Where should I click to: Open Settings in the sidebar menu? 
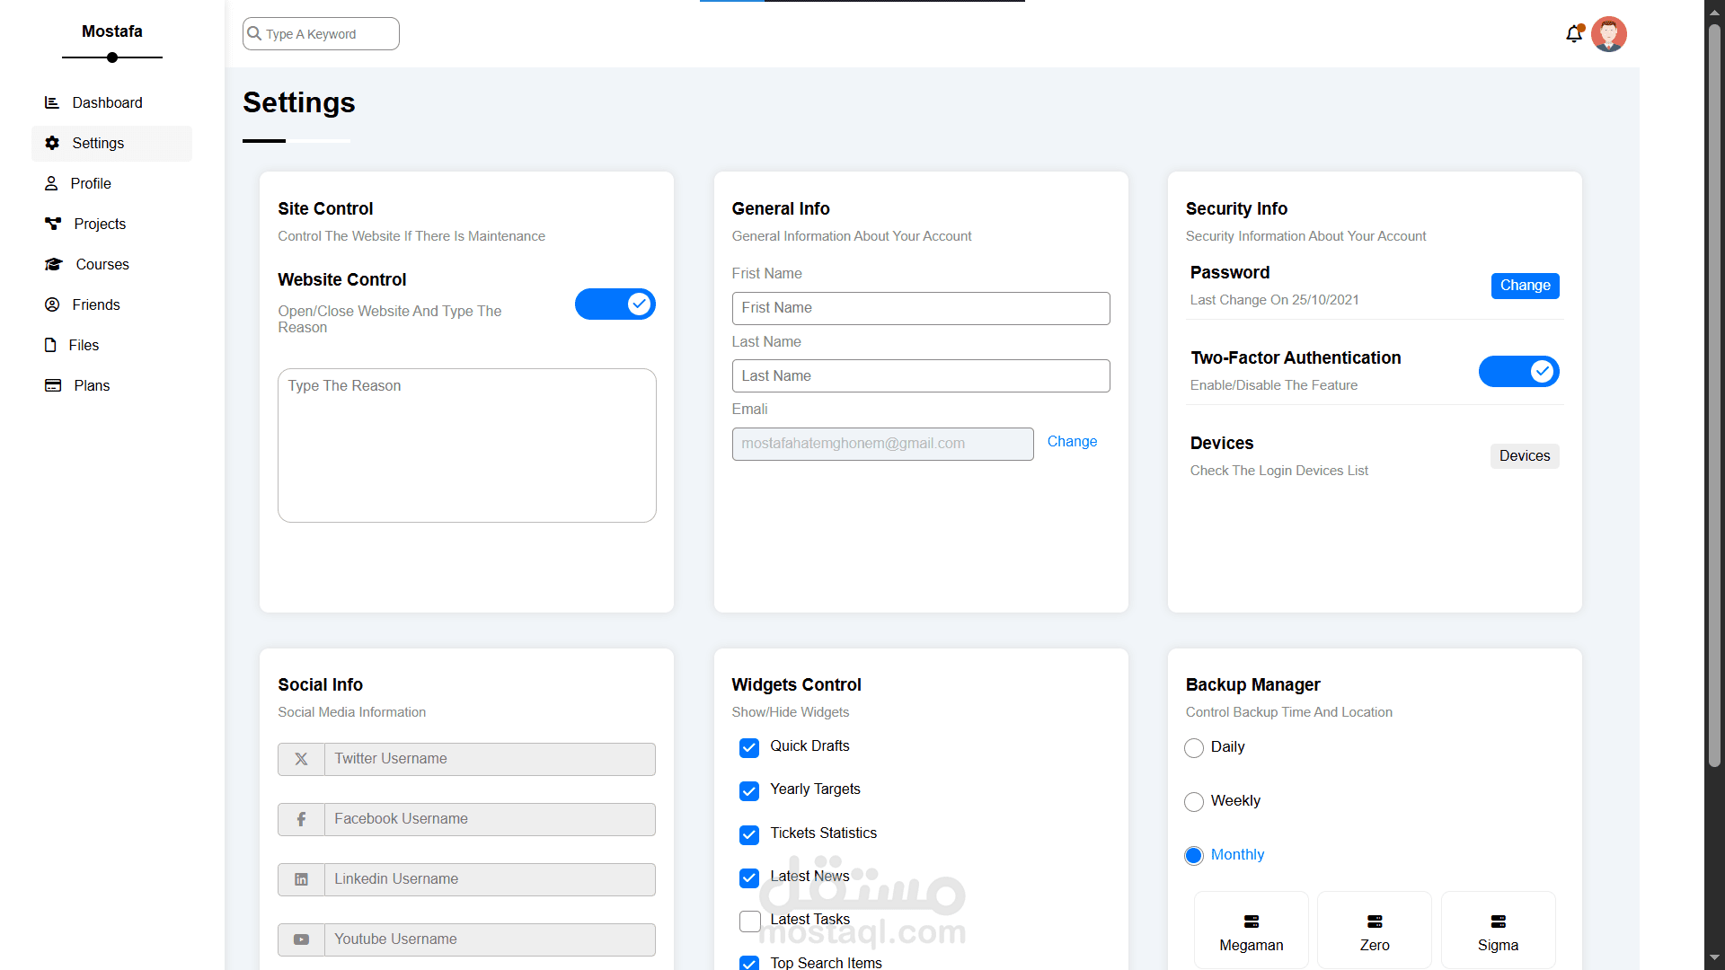pos(98,143)
